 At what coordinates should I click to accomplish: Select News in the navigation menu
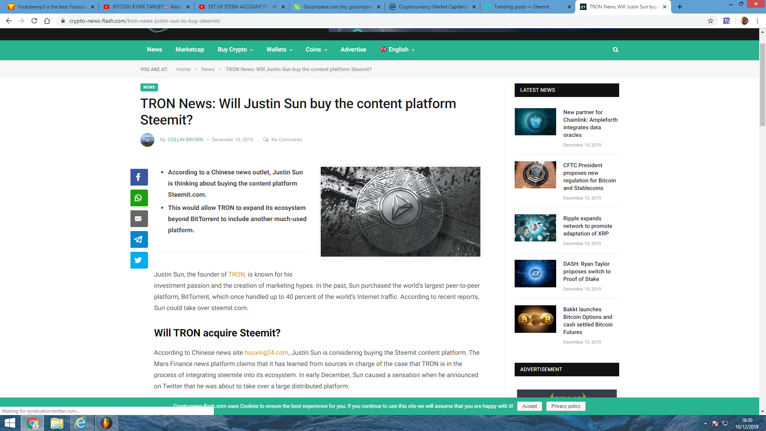[154, 49]
